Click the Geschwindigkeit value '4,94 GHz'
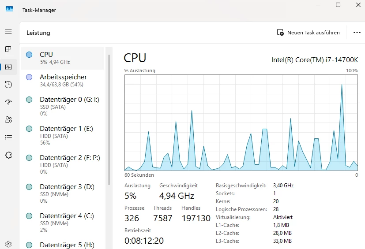Image resolution: width=365 pixels, height=249 pixels. tap(177, 196)
